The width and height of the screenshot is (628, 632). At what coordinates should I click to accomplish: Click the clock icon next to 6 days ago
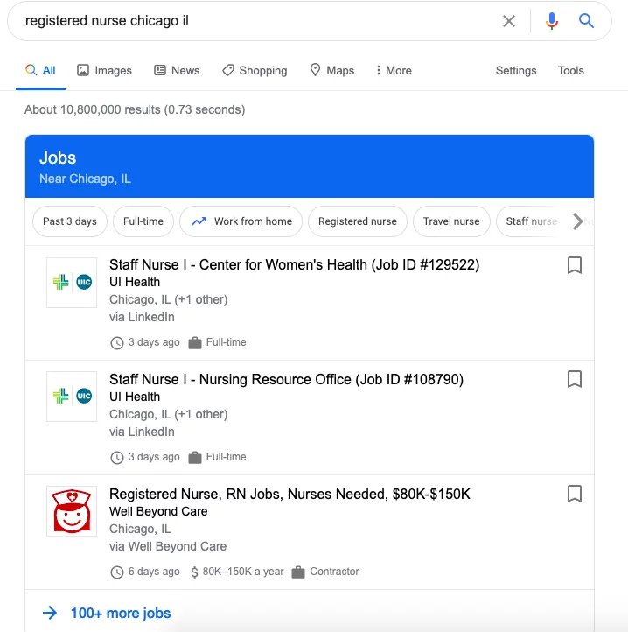click(117, 572)
